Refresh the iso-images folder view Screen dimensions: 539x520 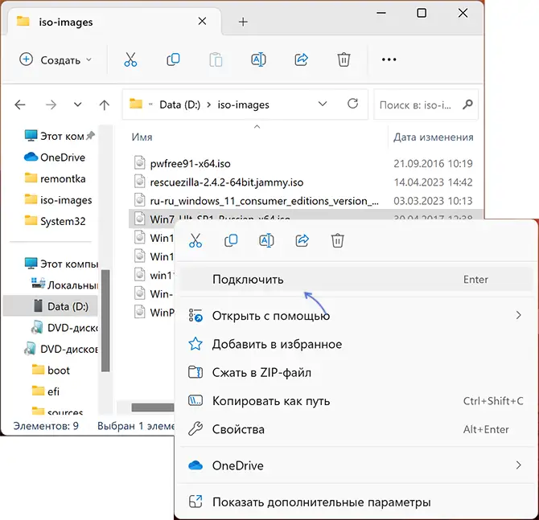pos(352,104)
